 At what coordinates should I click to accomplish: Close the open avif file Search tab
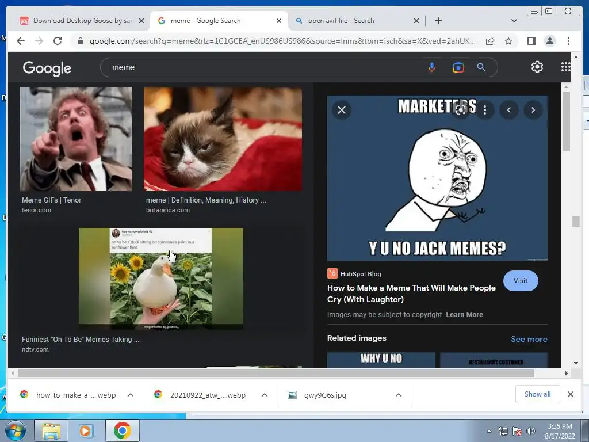[416, 21]
